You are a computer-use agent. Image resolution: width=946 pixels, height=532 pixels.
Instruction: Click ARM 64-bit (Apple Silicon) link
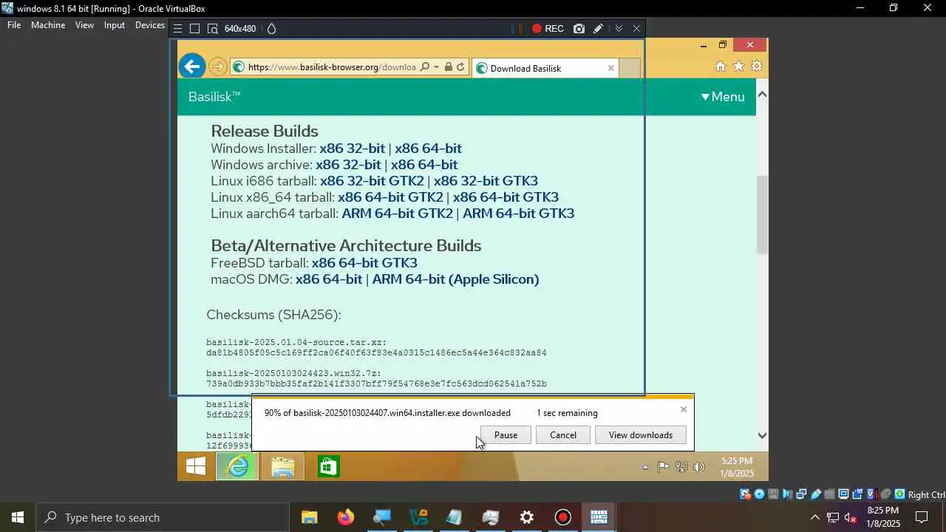455,279
